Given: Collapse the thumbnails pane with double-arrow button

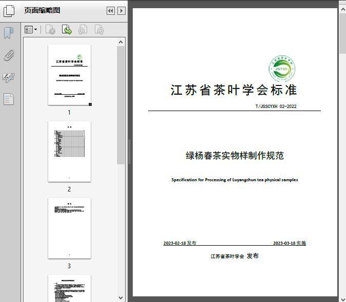Looking at the screenshot, I should [111, 11].
